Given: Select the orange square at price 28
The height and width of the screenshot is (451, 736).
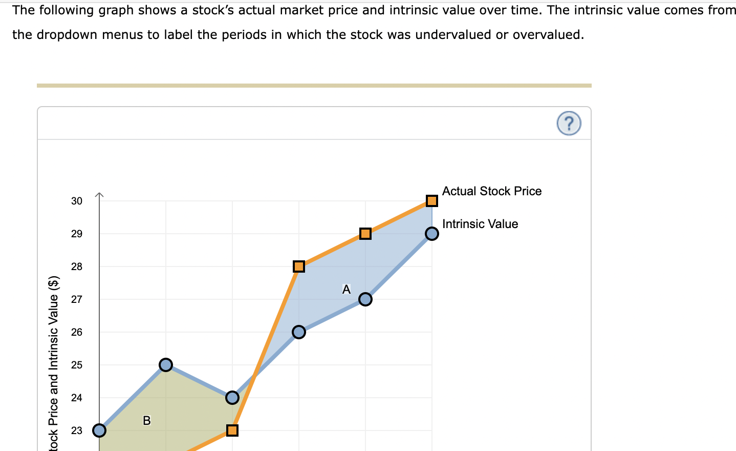Looking at the screenshot, I should (x=299, y=266).
